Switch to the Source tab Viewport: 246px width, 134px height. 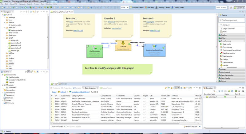pos(63,84)
